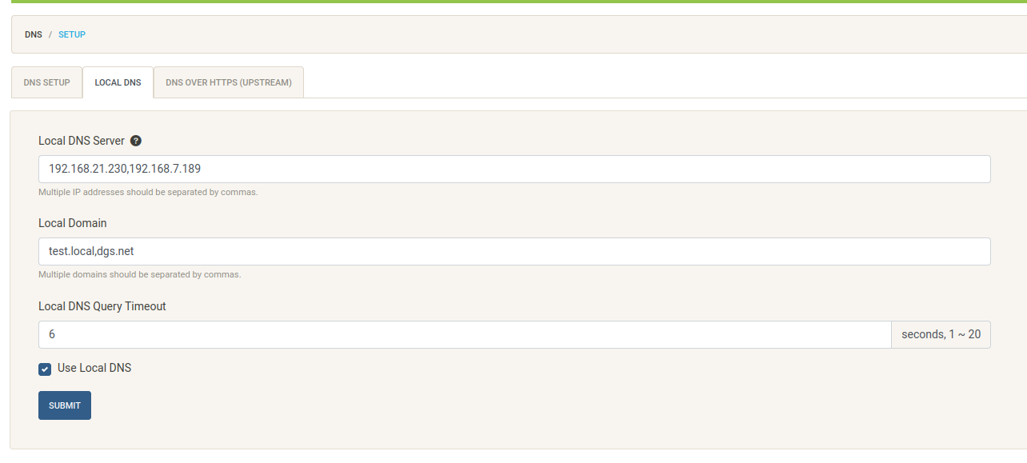
Task: Click the multiple IP addresses hint text
Action: tap(148, 192)
